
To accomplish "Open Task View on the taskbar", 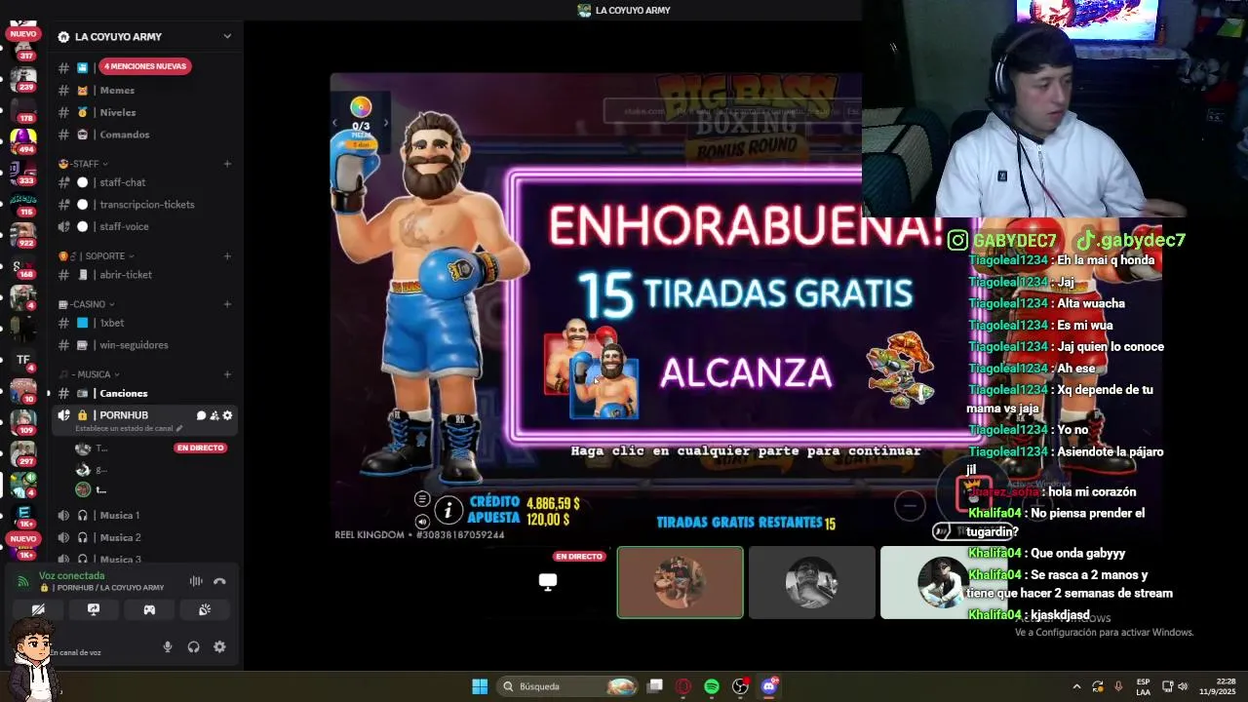I will click(655, 686).
